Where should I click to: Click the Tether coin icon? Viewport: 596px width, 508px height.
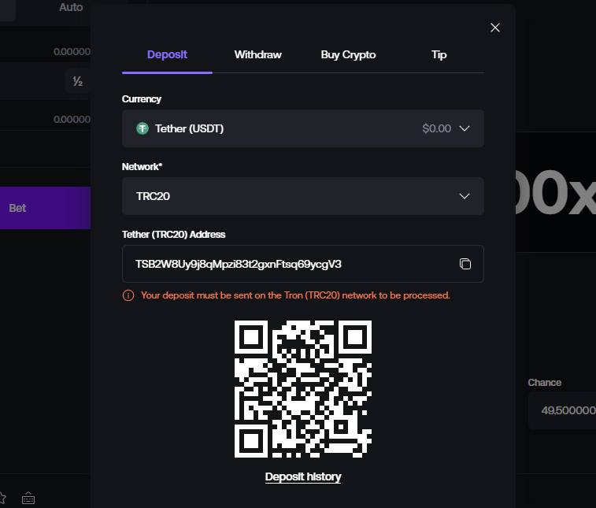click(143, 128)
